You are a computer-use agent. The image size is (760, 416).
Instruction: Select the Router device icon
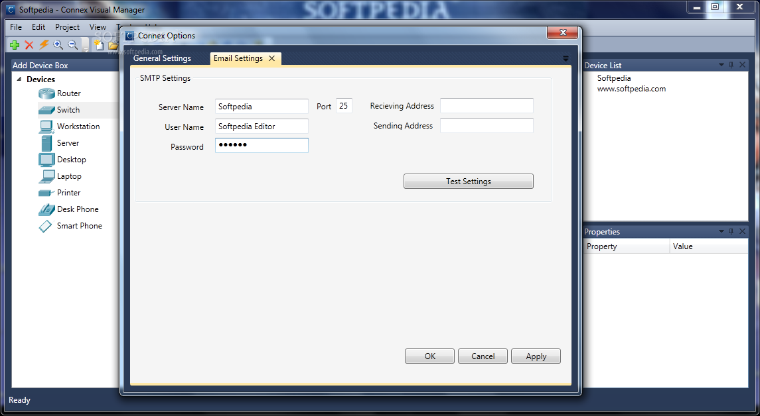coord(46,93)
